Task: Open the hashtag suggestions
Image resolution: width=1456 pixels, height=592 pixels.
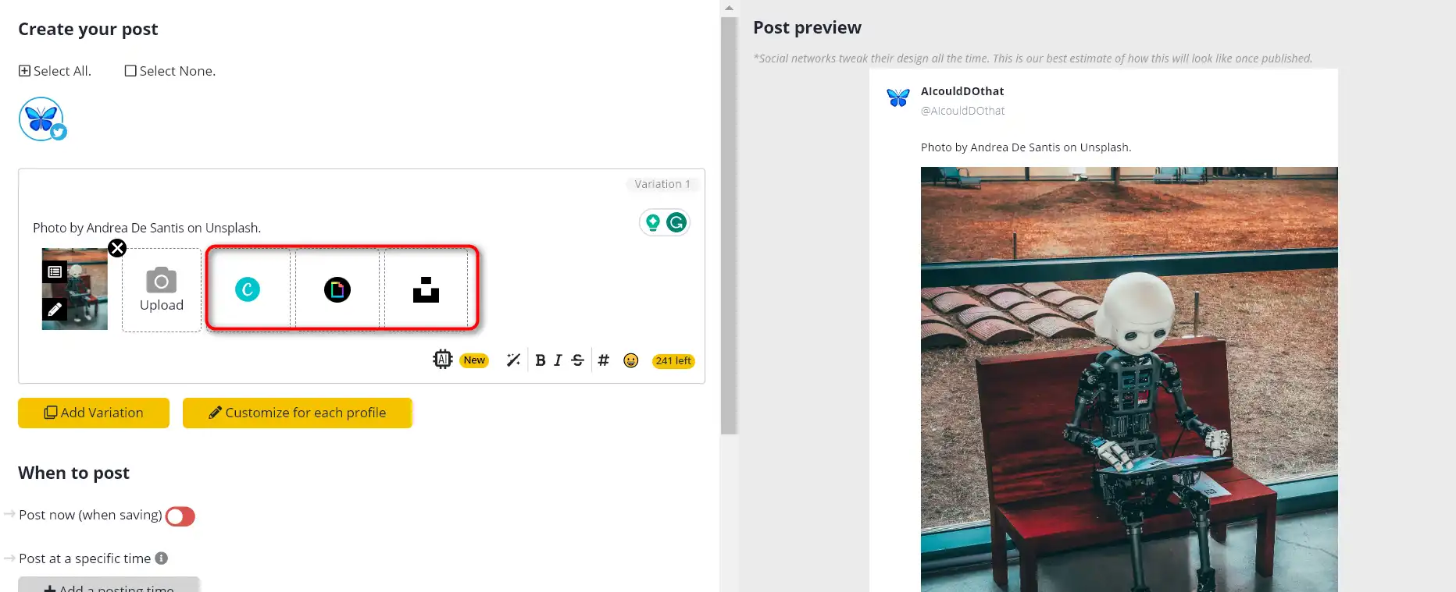Action: point(604,360)
